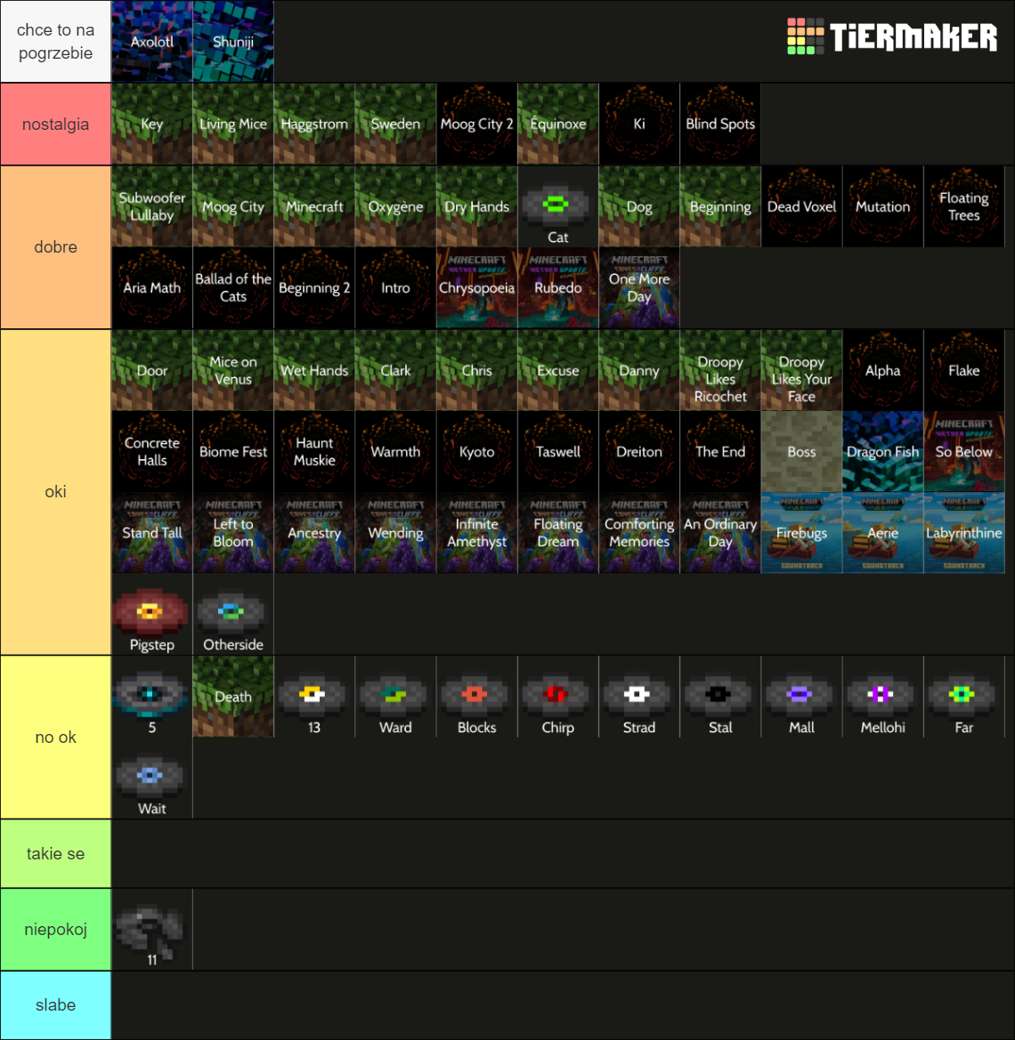1015x1040 pixels.
Task: Click the chce to na pogrzebie tier label
Action: coord(55,41)
